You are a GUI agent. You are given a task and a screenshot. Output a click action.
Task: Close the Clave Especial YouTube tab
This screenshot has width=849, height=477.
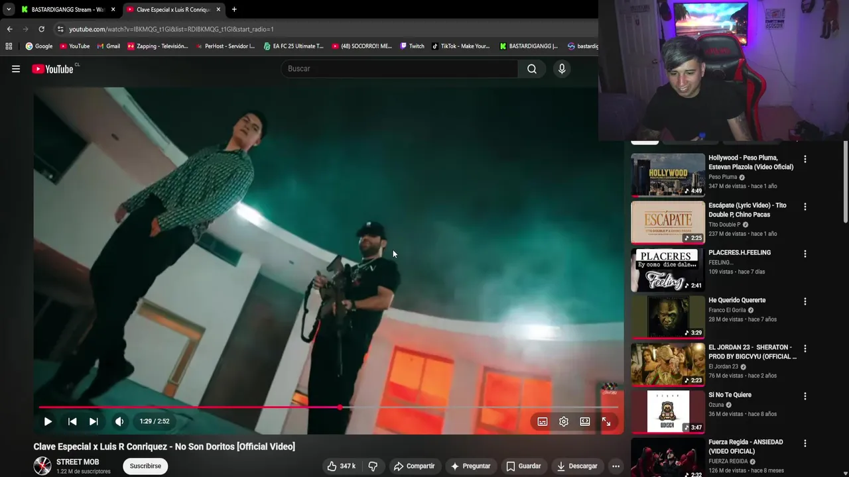[x=218, y=9]
